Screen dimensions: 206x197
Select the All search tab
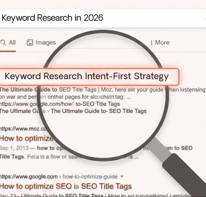[8, 43]
